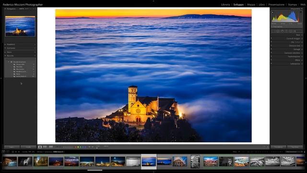Toggle the Calibrazione panel switch
Viewport: 307px width, 173px height.
(x=272, y=63)
